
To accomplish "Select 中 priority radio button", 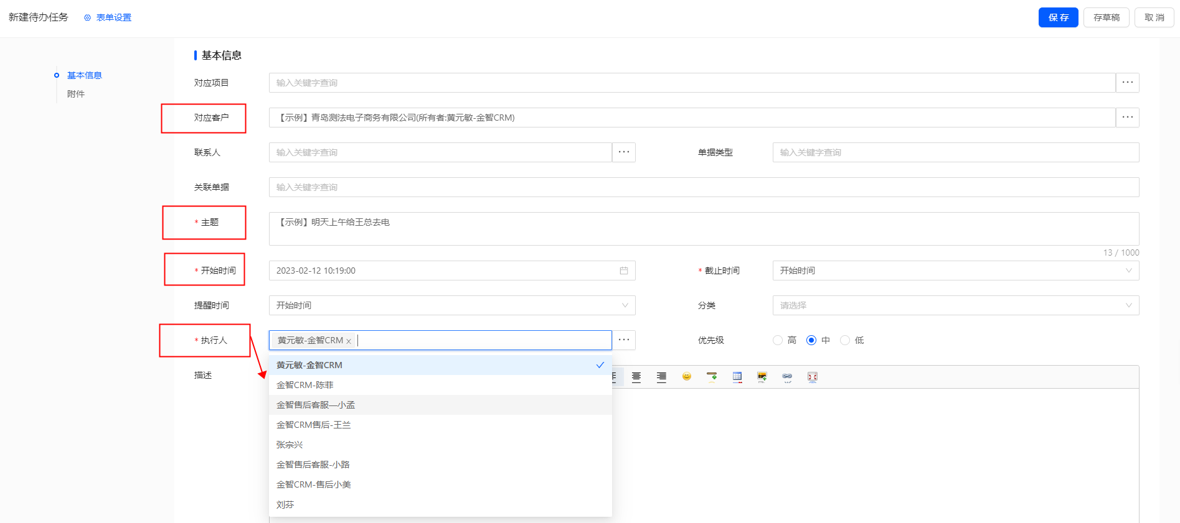I will coord(811,340).
